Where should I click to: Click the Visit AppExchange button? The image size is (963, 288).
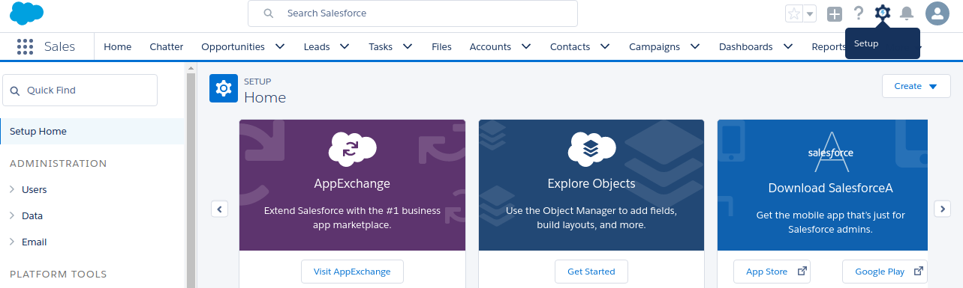pos(352,272)
